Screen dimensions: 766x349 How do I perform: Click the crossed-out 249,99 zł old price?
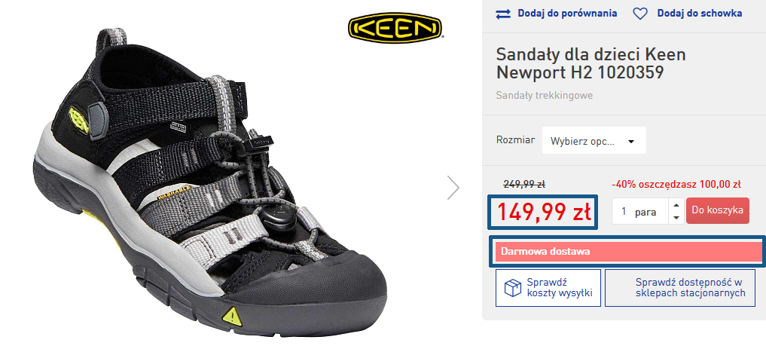coord(523,183)
